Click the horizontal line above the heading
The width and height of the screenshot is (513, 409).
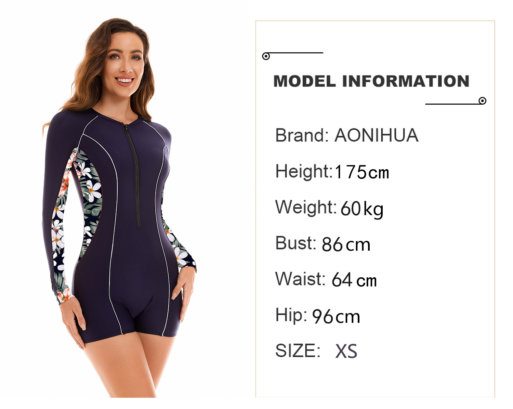(296, 53)
